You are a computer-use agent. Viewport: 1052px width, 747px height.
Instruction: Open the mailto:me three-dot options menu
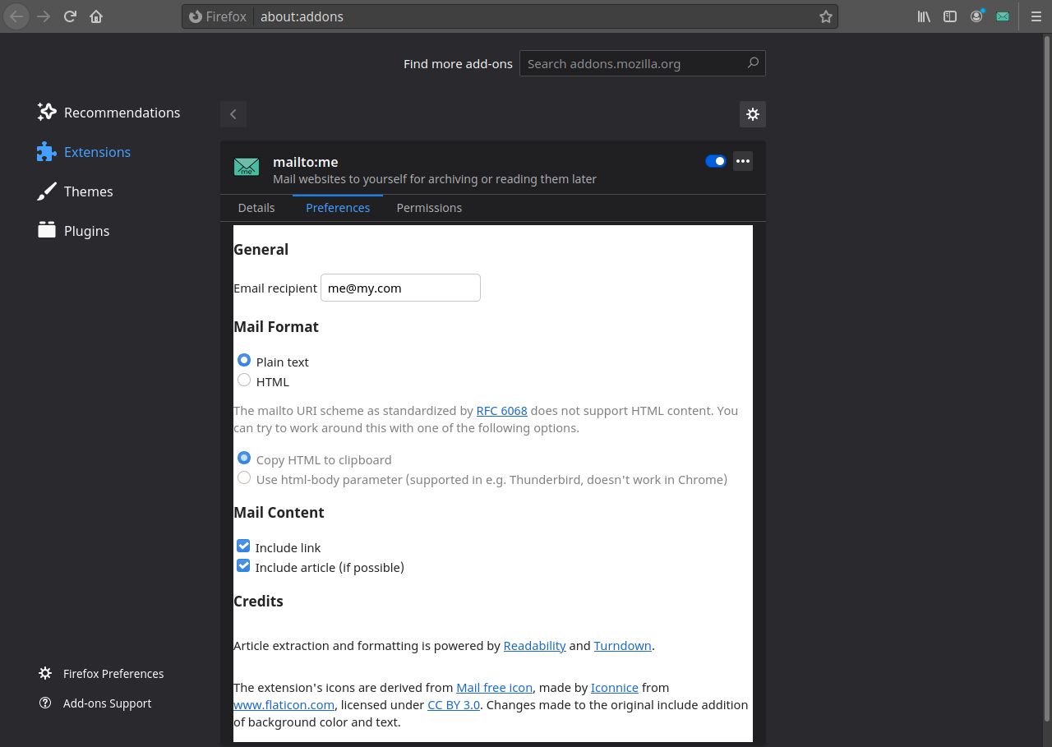tap(743, 161)
